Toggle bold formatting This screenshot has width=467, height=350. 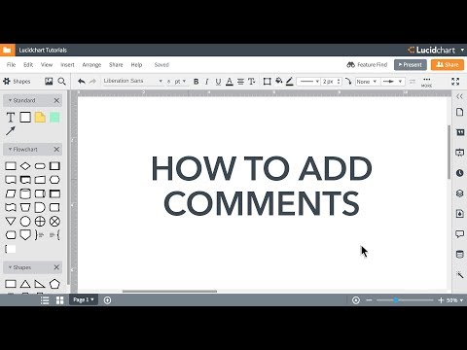[196, 82]
